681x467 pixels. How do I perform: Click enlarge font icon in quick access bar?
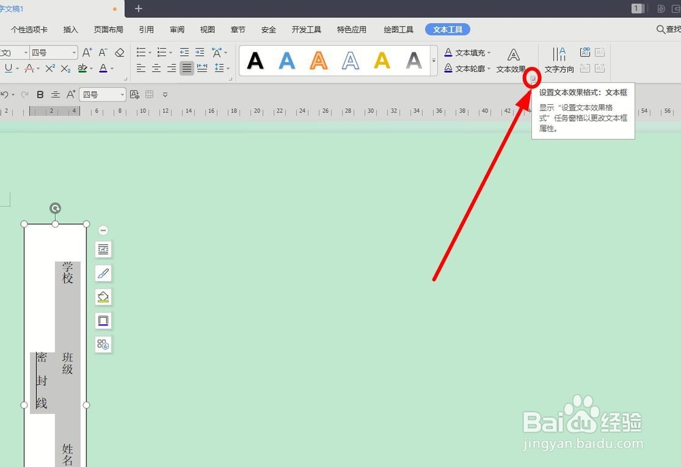pyautogui.click(x=71, y=95)
